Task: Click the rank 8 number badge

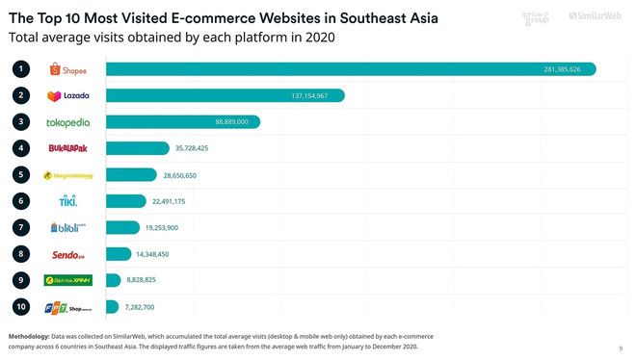Action: [21, 254]
